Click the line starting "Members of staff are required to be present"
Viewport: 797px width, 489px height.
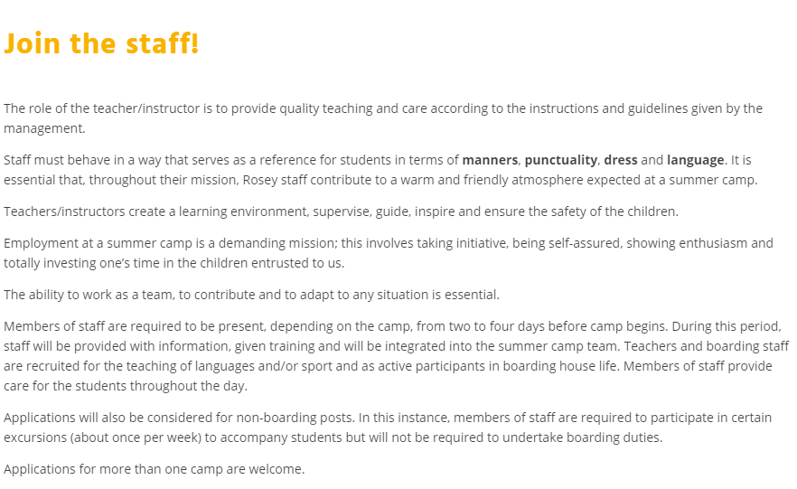coord(392,326)
